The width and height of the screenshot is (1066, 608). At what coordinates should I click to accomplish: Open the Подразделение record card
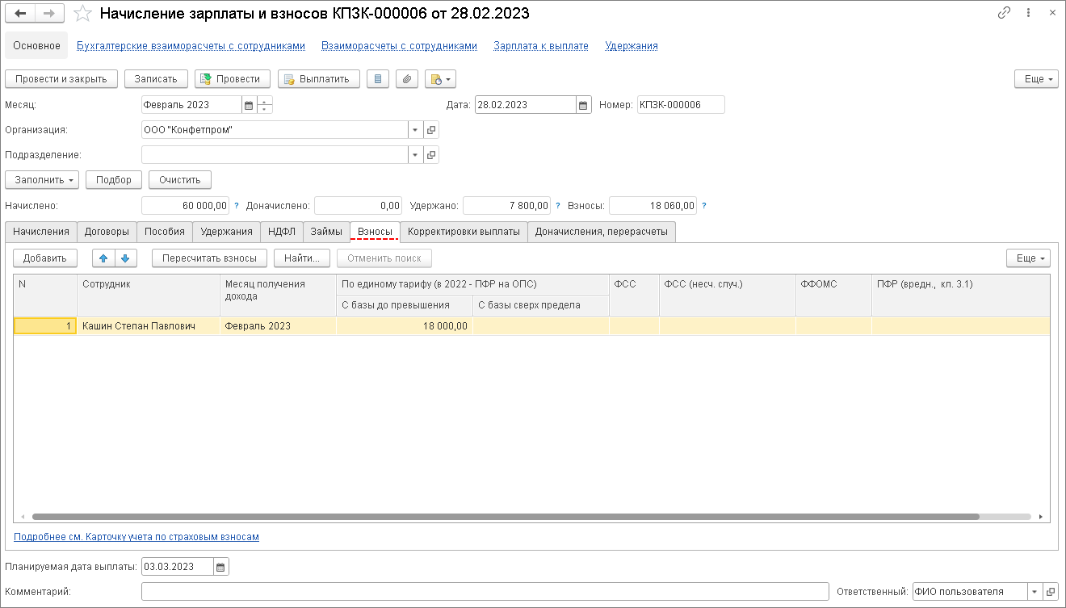431,155
